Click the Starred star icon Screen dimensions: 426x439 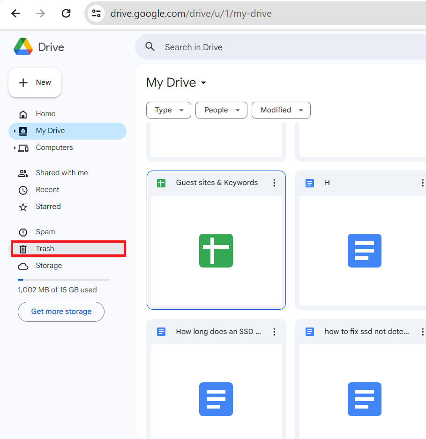23,207
